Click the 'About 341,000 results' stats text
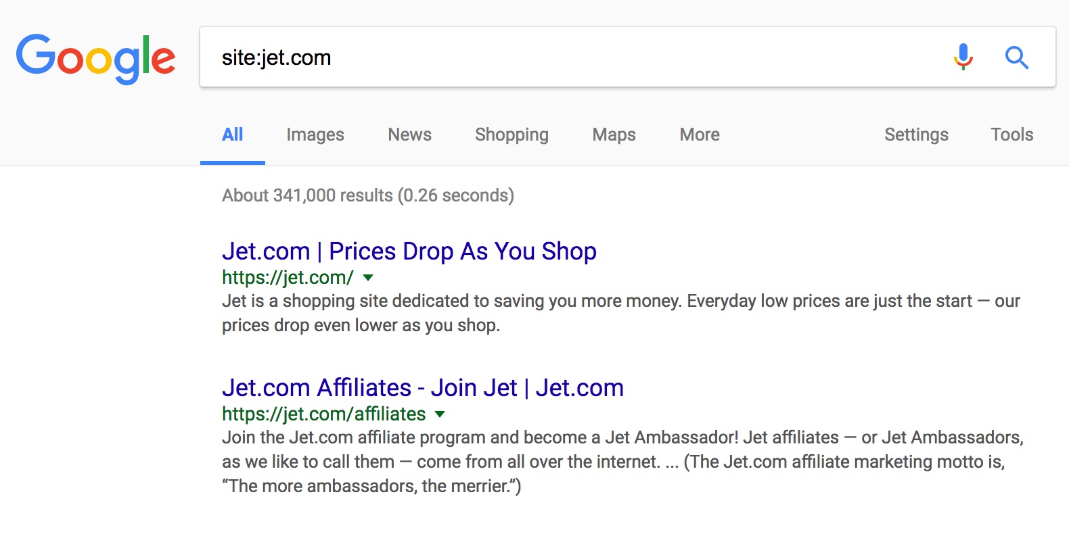Image resolution: width=1069 pixels, height=534 pixels. [368, 195]
